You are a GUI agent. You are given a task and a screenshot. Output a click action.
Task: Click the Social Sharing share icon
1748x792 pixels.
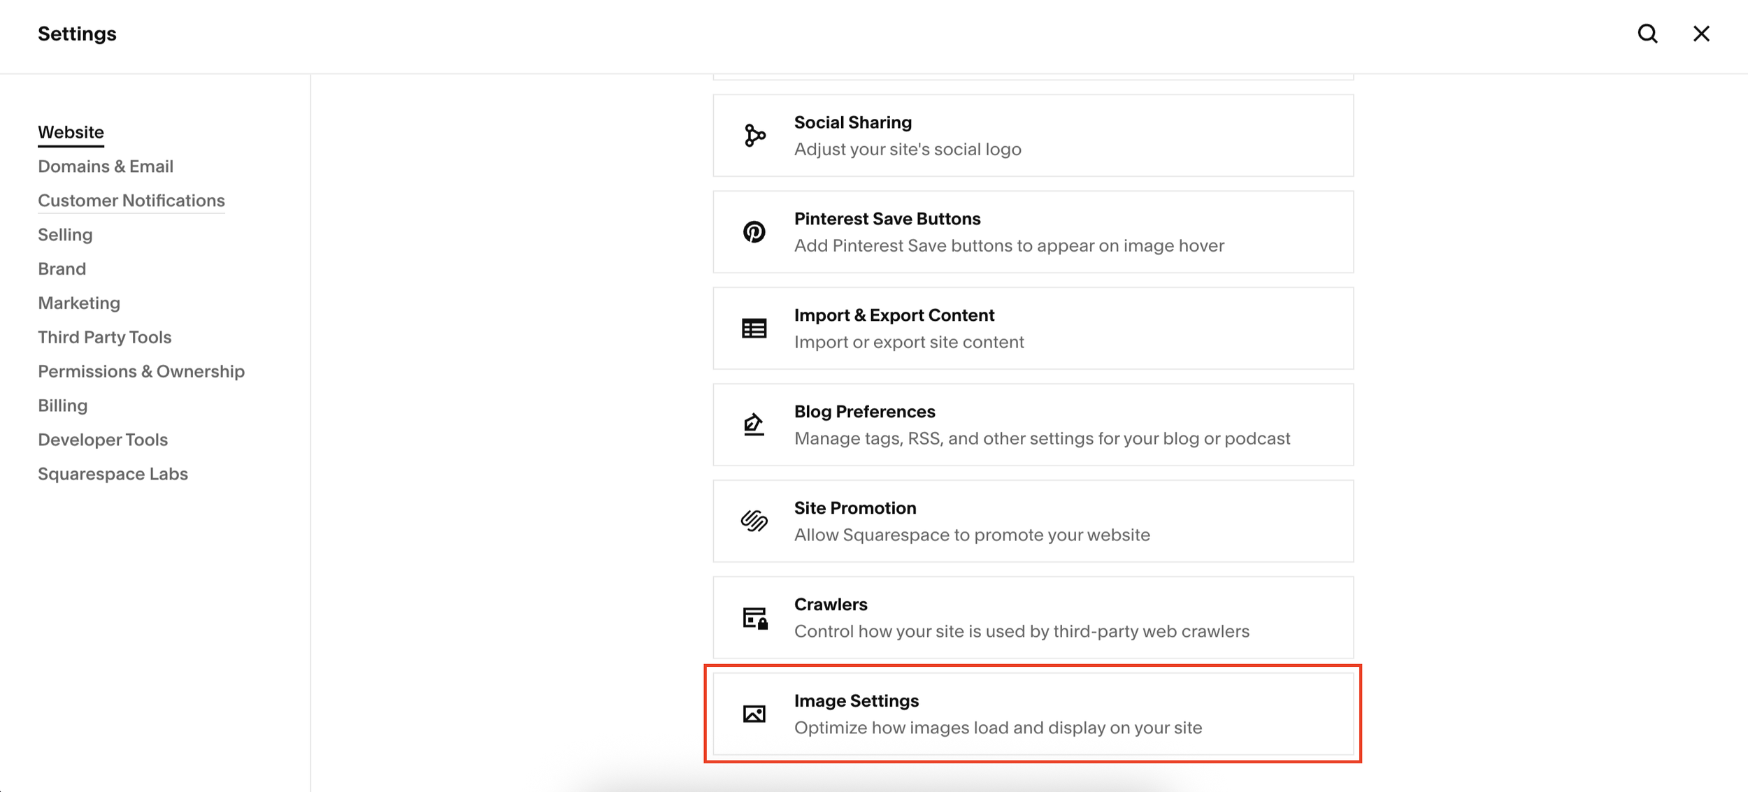754,136
